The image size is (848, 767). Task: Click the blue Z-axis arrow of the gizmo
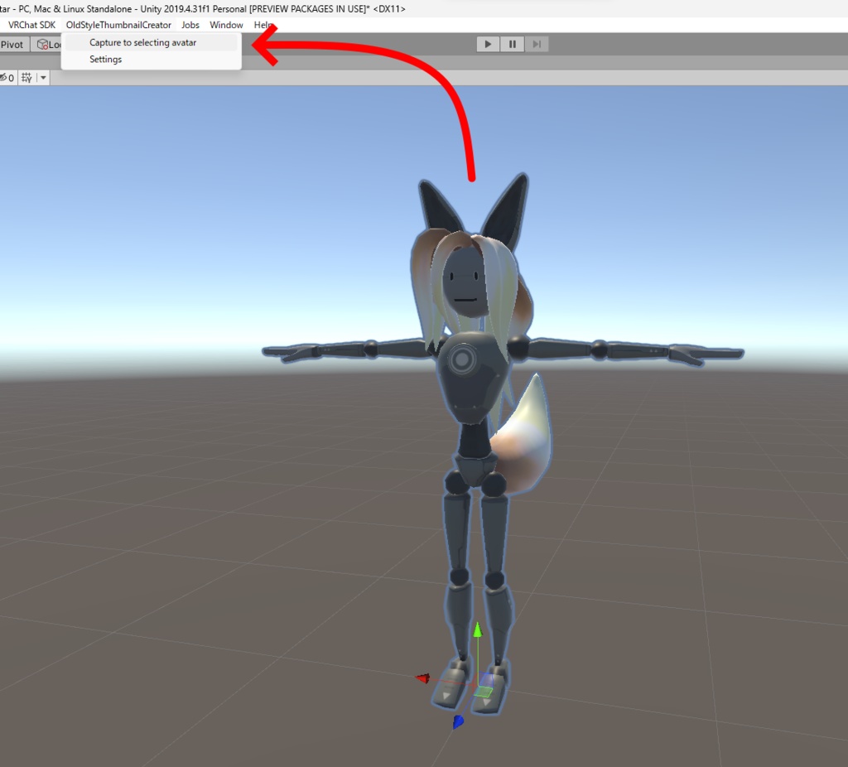tap(458, 719)
